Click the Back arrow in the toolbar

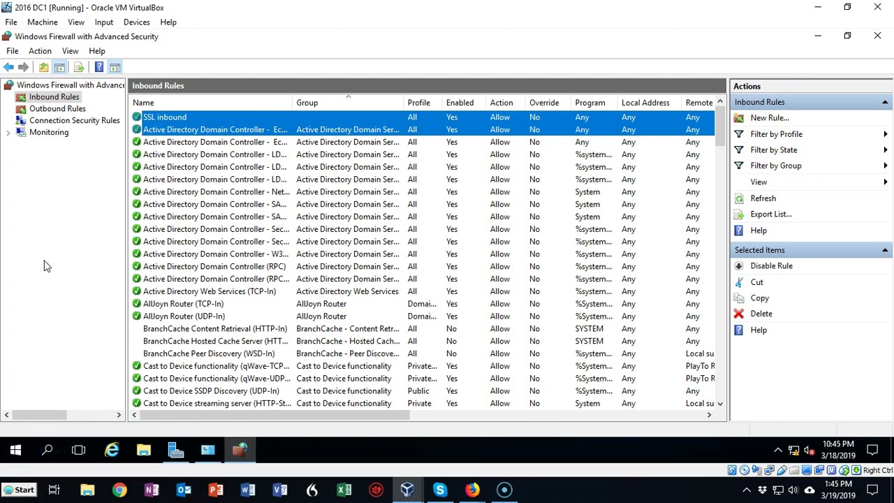(8, 67)
